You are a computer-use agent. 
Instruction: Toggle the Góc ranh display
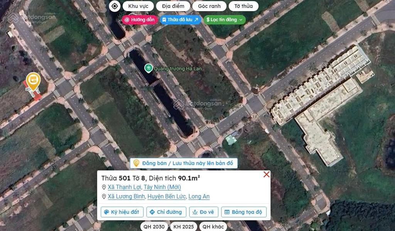[209, 6]
